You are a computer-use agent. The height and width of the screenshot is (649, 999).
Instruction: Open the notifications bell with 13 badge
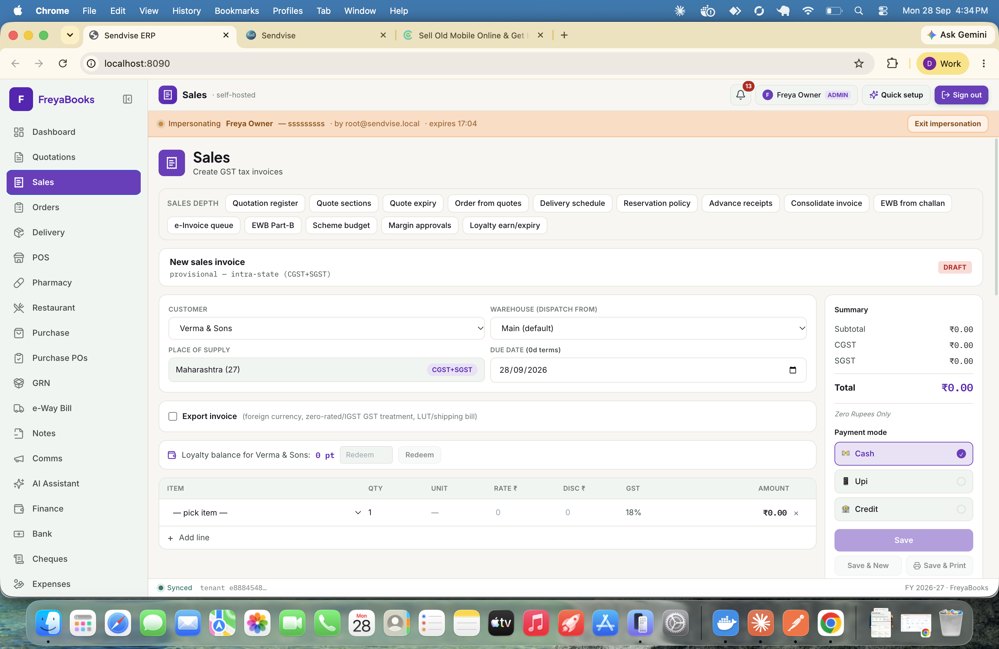[x=740, y=95]
